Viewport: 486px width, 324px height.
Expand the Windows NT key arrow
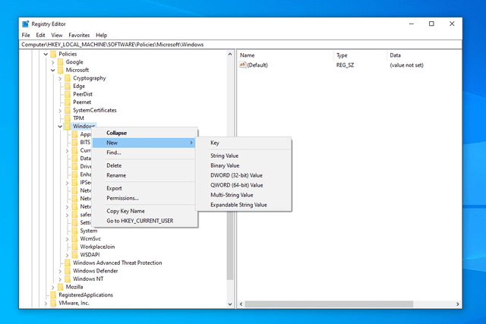click(x=60, y=279)
